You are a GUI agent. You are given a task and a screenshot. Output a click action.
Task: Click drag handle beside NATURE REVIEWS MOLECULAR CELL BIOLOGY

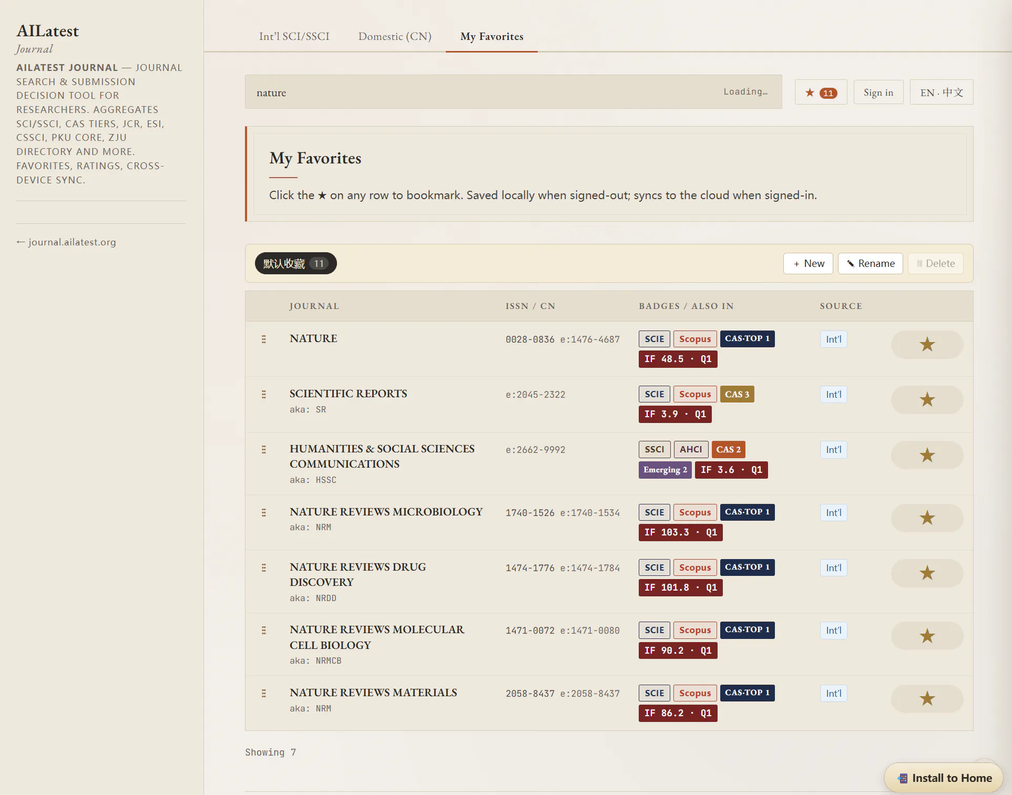[x=263, y=630]
